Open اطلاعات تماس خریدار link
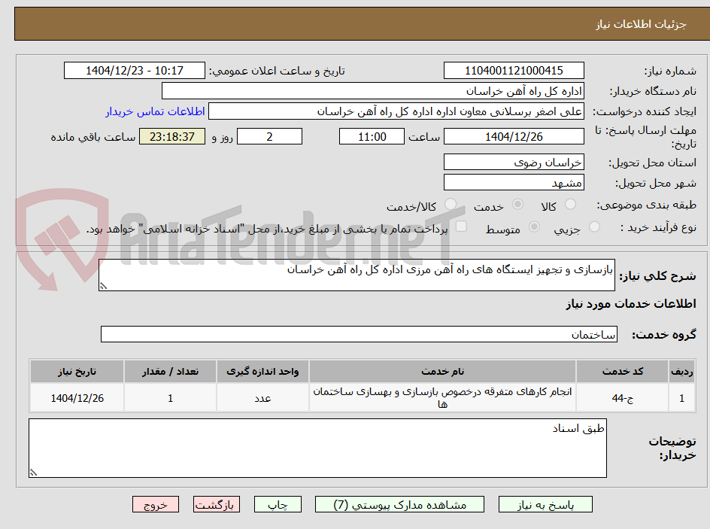This screenshot has height=529, width=710. pyautogui.click(x=155, y=111)
